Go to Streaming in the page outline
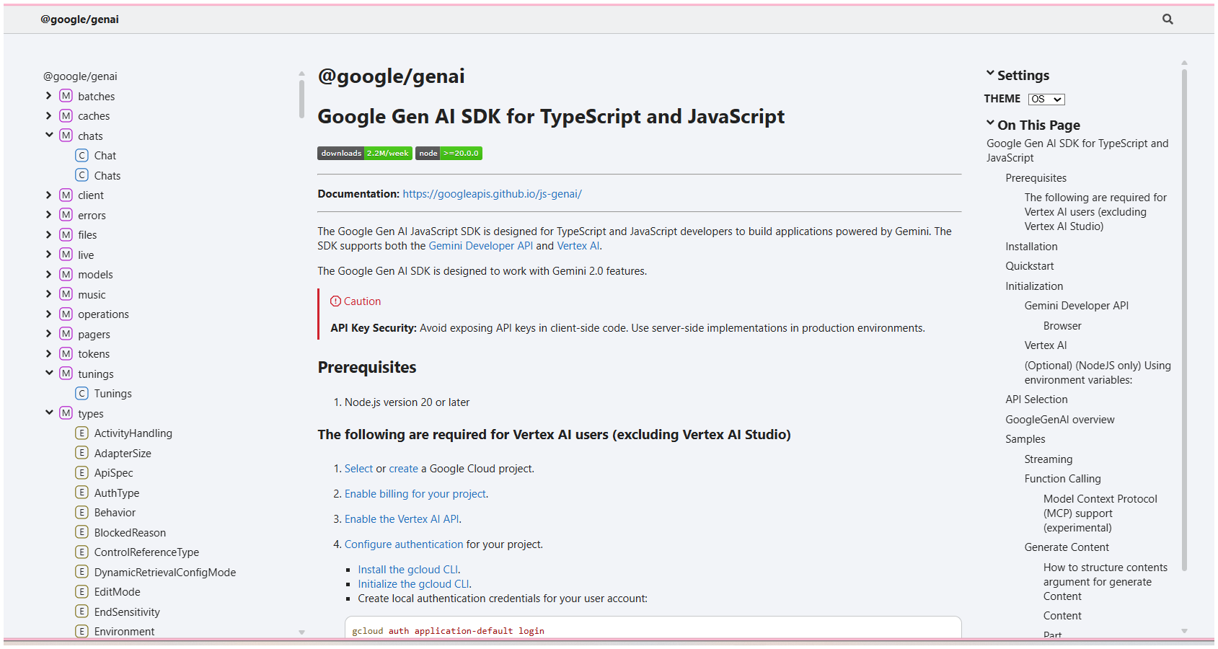 (1049, 459)
